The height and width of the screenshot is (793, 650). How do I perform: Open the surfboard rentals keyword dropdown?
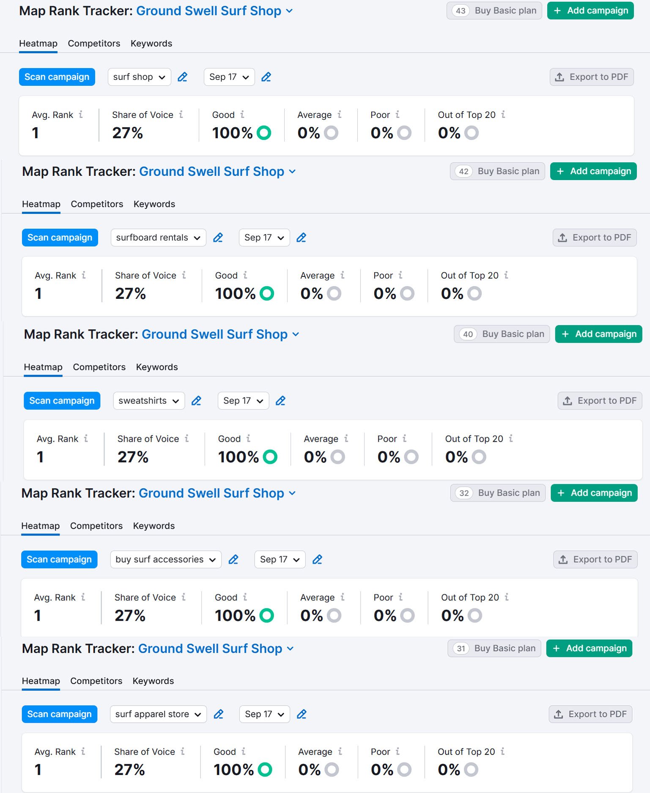[158, 238]
